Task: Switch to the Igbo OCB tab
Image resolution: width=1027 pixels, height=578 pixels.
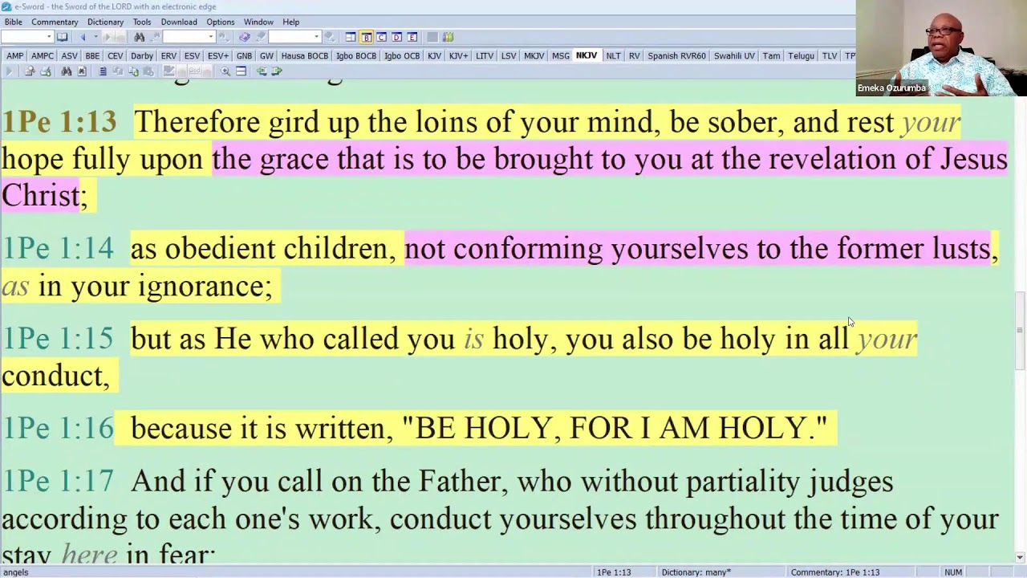Action: (x=402, y=56)
